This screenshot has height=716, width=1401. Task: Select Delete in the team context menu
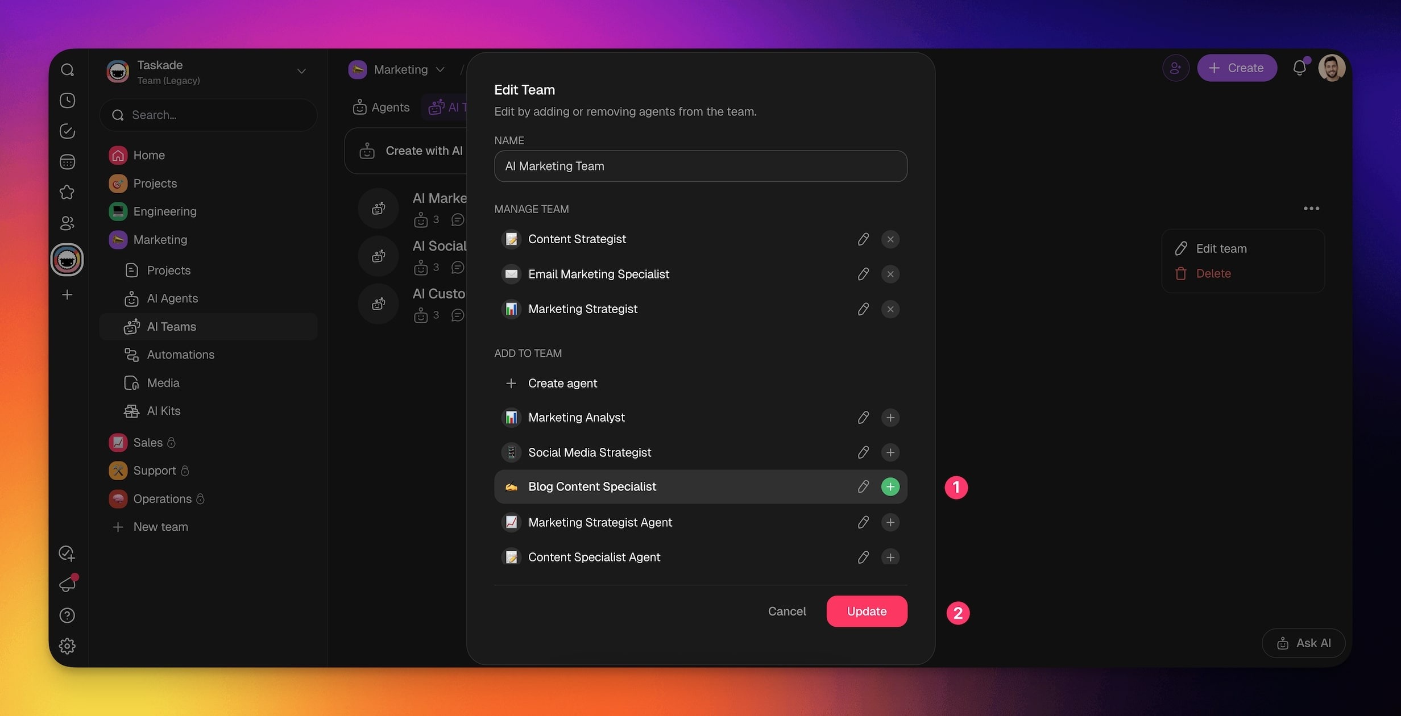[x=1213, y=273]
